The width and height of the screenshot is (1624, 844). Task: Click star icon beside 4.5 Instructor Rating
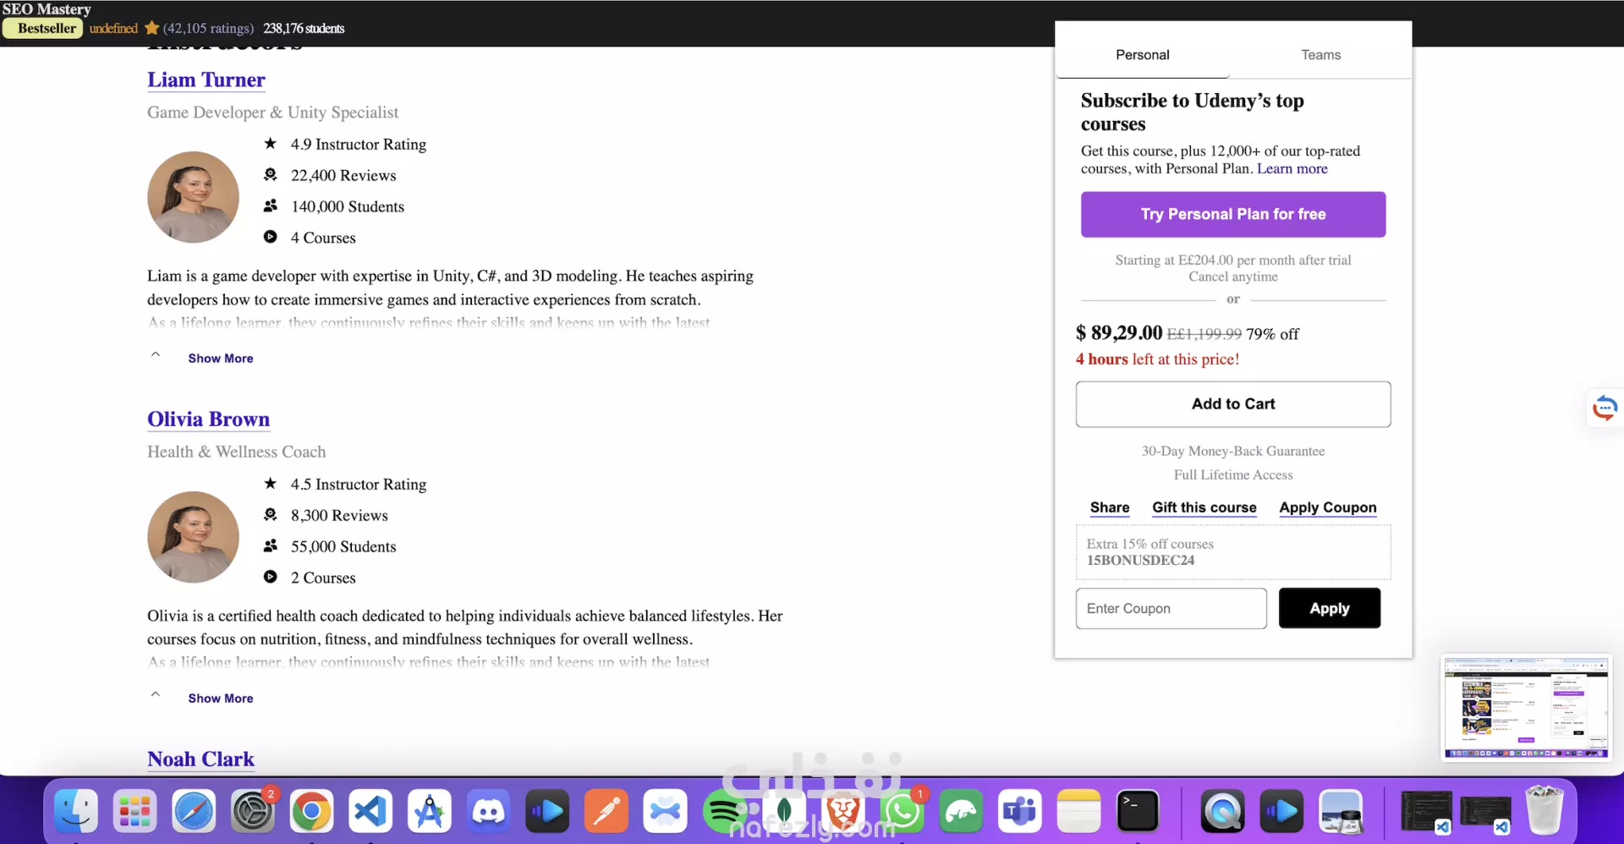270,483
